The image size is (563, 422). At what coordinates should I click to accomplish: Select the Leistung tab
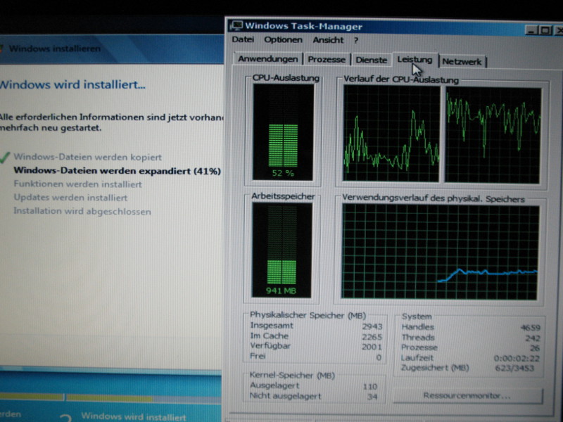point(415,60)
